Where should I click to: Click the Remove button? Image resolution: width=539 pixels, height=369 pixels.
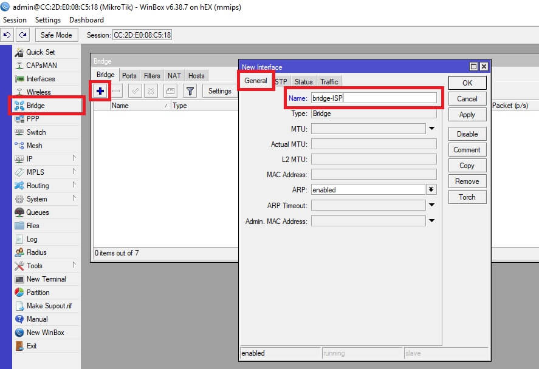point(467,181)
